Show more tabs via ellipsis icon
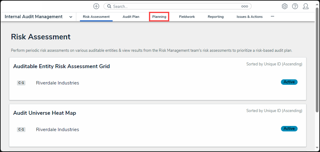This screenshot has height=152, width=320. click(272, 17)
